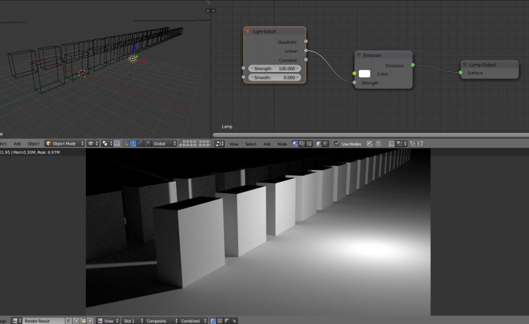The height and width of the screenshot is (324, 529).
Task: Open image editor type selector icon
Action: (x=17, y=321)
